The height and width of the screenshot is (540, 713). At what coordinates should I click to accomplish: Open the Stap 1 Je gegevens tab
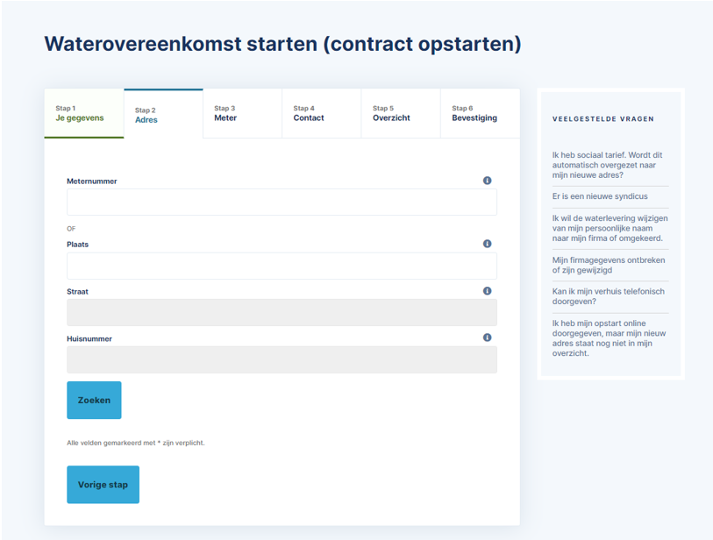pos(84,114)
